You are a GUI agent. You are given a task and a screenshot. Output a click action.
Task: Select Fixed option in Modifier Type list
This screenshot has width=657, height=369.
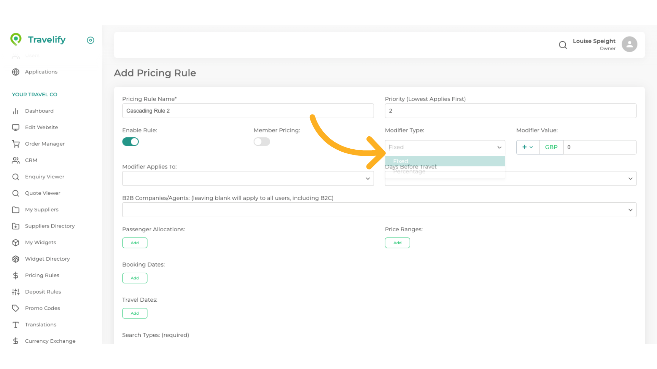click(x=445, y=161)
